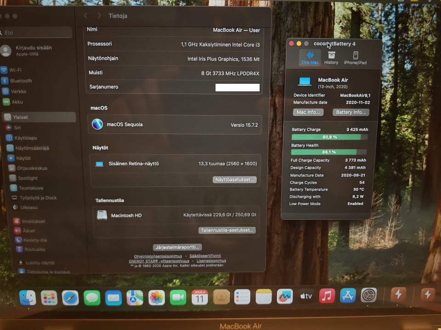Launch FaceTime from the Dock
The image size is (441, 330).
pos(178,297)
